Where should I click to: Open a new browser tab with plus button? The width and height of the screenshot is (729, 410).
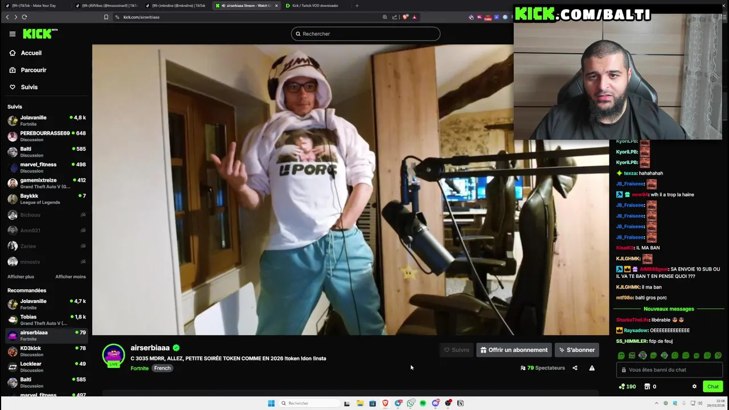tap(357, 6)
